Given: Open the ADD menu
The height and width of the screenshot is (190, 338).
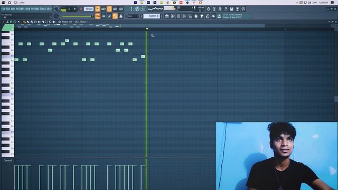Looking at the screenshot, I should tap(13, 9).
